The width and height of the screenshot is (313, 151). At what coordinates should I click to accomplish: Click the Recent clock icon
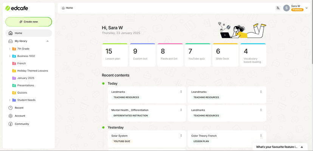pyautogui.click(x=10, y=108)
